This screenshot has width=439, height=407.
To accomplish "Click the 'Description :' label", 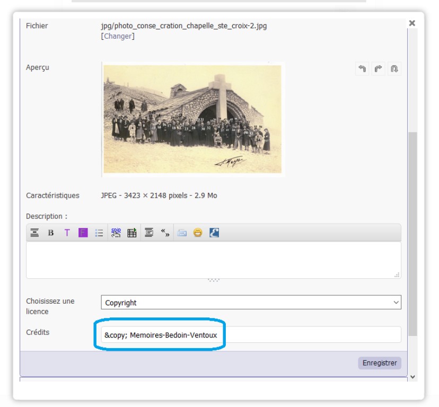I will coord(47,216).
